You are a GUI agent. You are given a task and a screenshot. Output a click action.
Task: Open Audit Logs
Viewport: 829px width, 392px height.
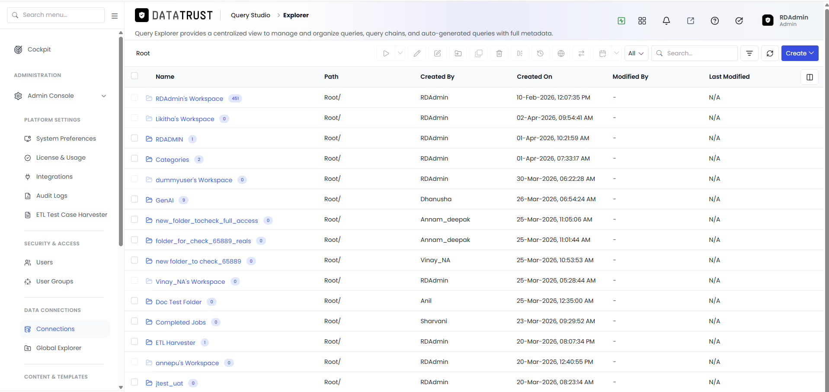pos(51,196)
